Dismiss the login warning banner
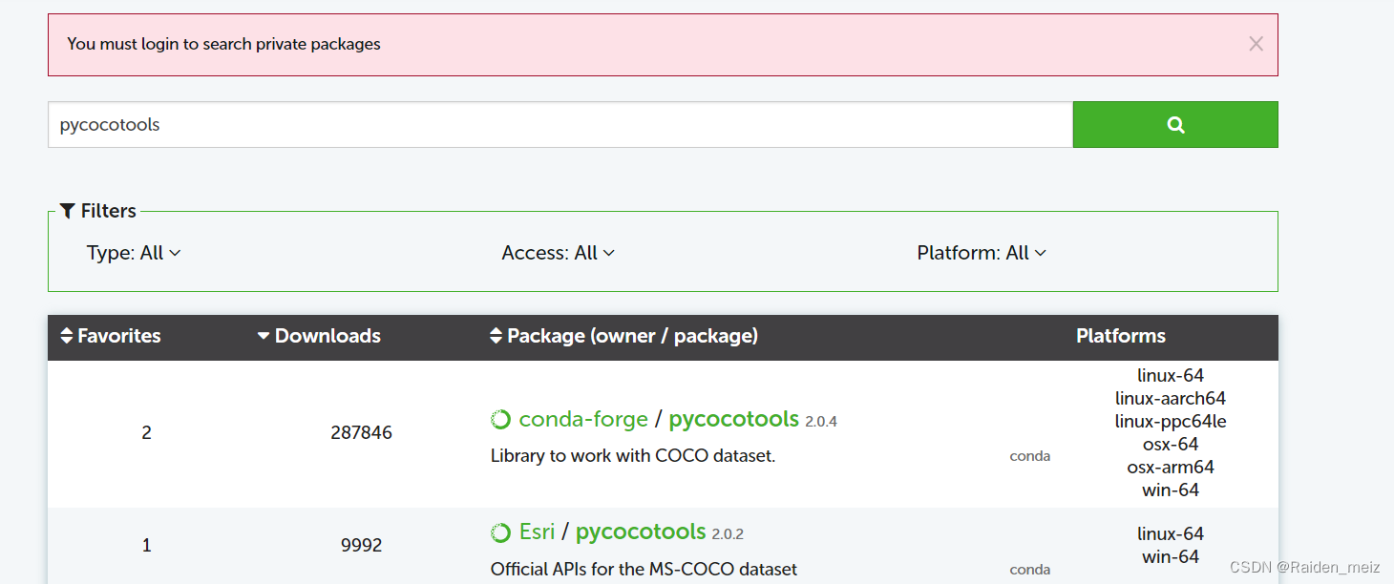 click(1256, 43)
